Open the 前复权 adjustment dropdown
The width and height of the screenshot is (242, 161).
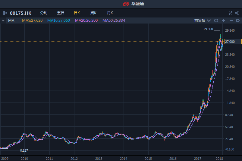coord(202,21)
